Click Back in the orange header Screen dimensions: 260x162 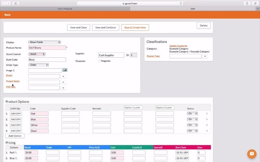tap(7, 15)
